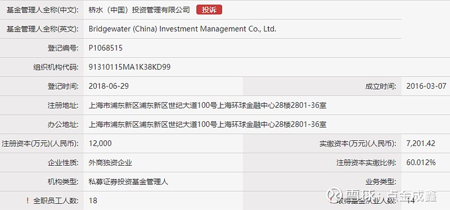Click the 业务类型 label
450x210 pixels.
(x=381, y=181)
